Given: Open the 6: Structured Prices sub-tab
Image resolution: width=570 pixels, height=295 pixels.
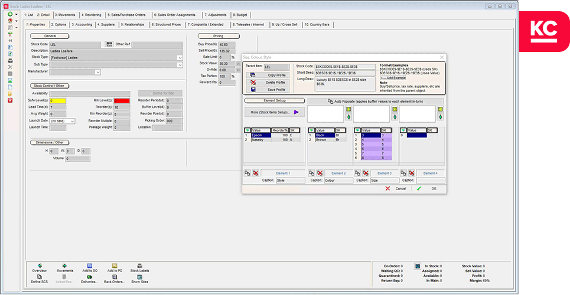Looking at the screenshot, I should pos(167,25).
